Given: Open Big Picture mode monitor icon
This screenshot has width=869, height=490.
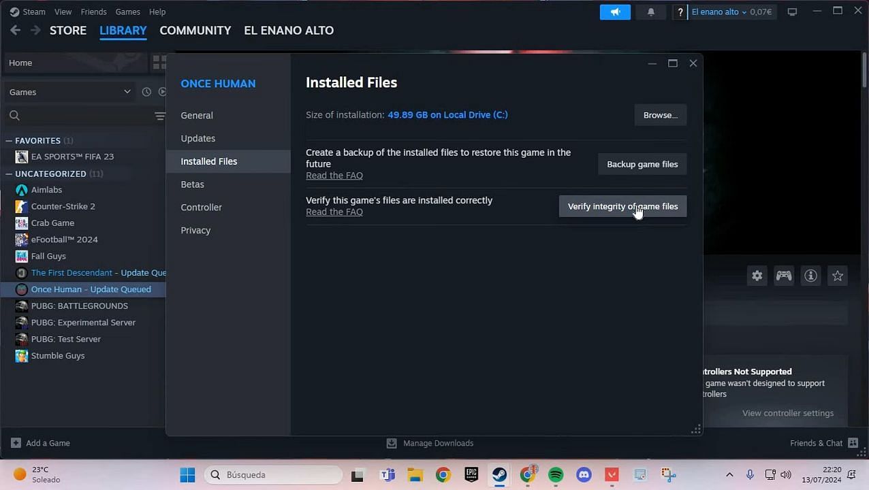Looking at the screenshot, I should (x=792, y=12).
